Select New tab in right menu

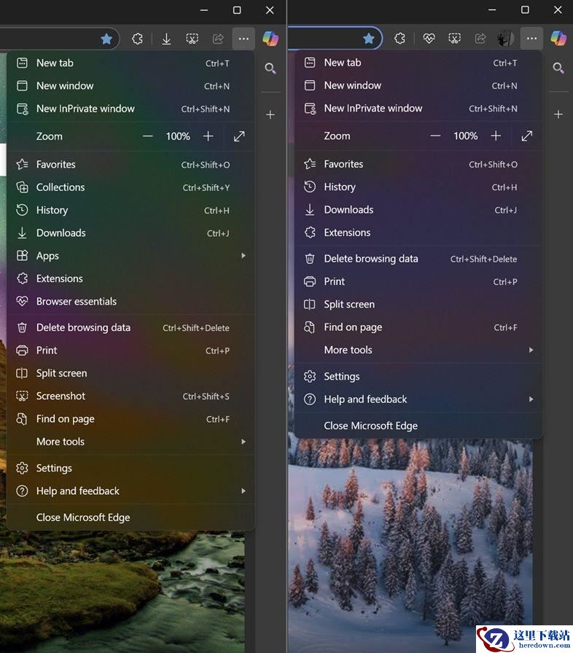coord(418,63)
